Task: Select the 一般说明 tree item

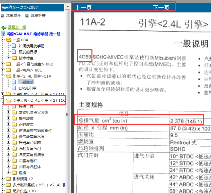Action: pyautogui.click(x=26, y=82)
